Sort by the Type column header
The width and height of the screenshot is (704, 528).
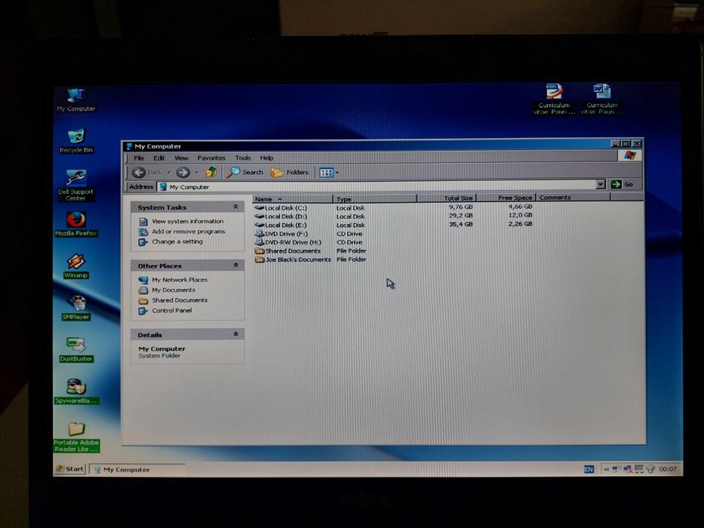pos(375,198)
